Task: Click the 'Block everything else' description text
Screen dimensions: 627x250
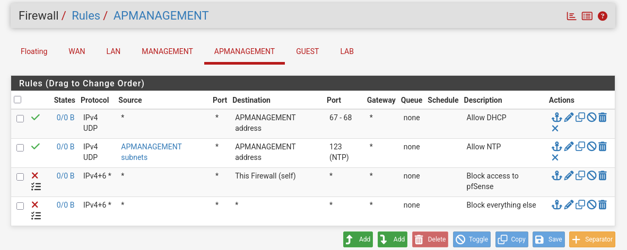Action: (501, 206)
